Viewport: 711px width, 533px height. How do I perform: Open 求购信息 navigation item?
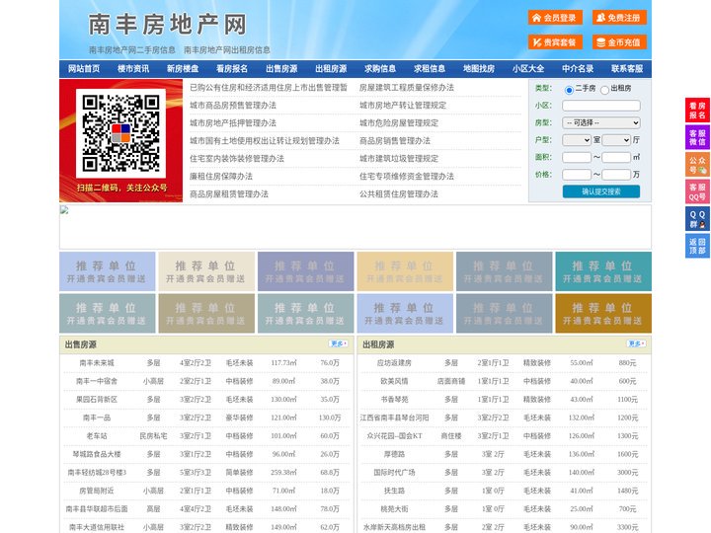[x=380, y=69]
